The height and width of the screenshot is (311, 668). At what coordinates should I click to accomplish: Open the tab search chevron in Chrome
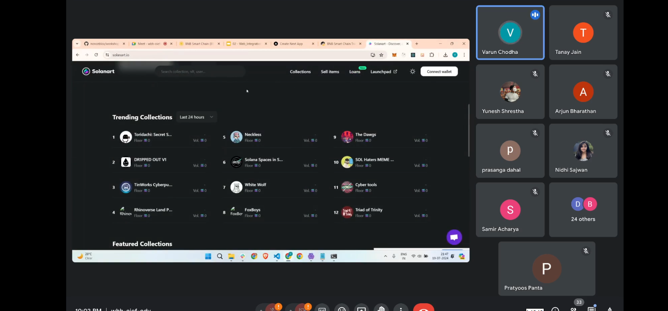77,44
